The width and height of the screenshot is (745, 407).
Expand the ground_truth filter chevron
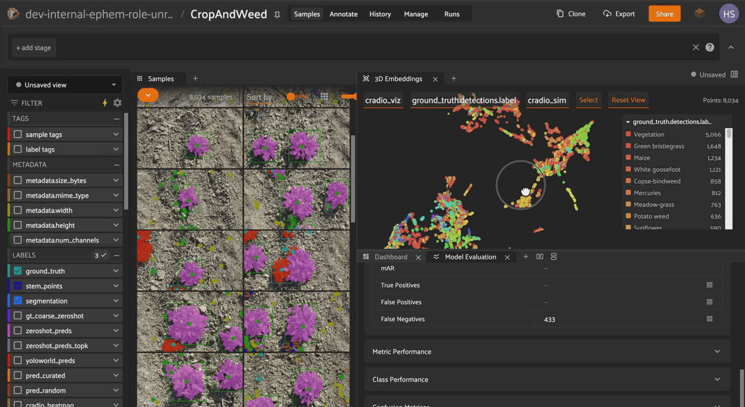[x=115, y=271]
